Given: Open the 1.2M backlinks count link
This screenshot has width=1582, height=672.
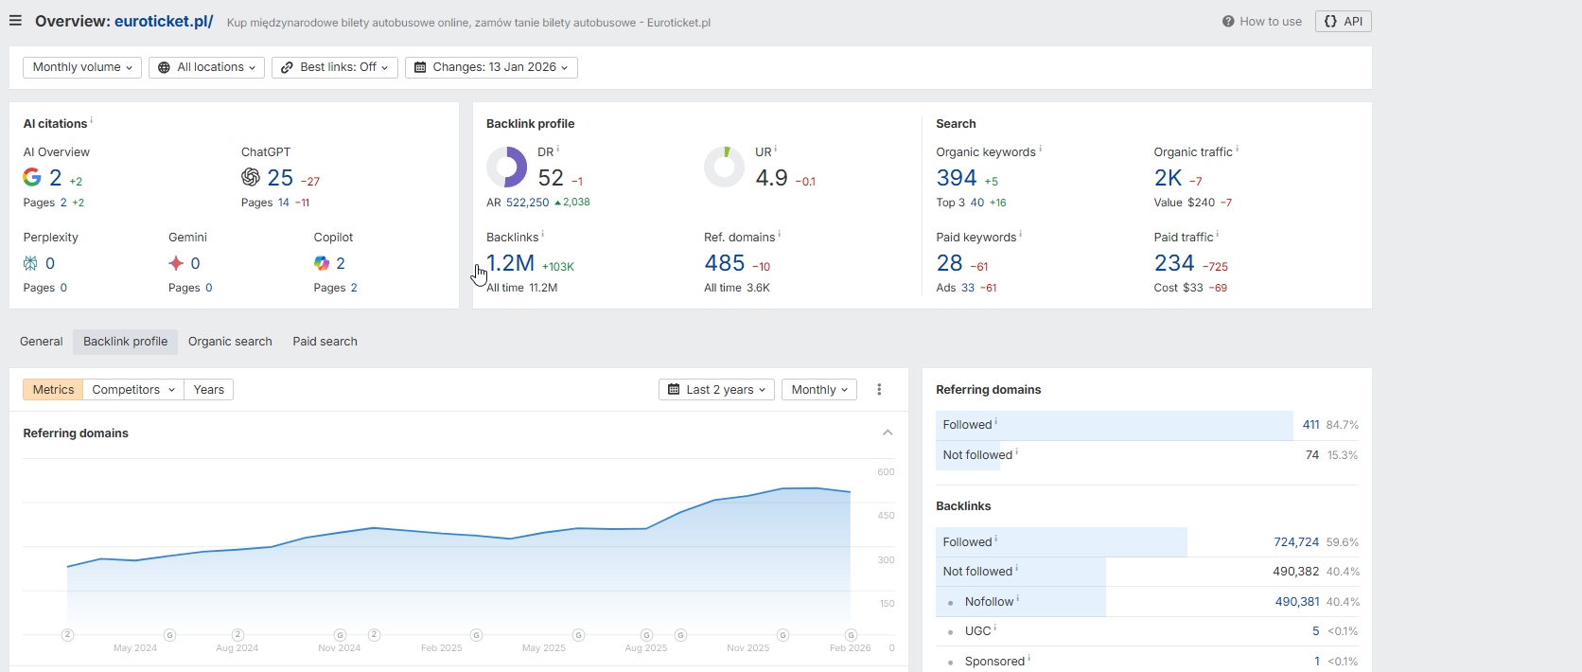Looking at the screenshot, I should click(x=511, y=263).
